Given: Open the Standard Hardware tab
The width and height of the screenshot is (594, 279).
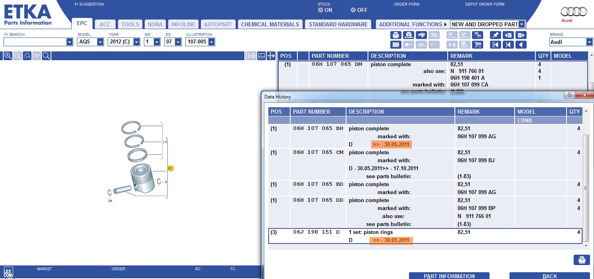Looking at the screenshot, I should coord(338,24).
